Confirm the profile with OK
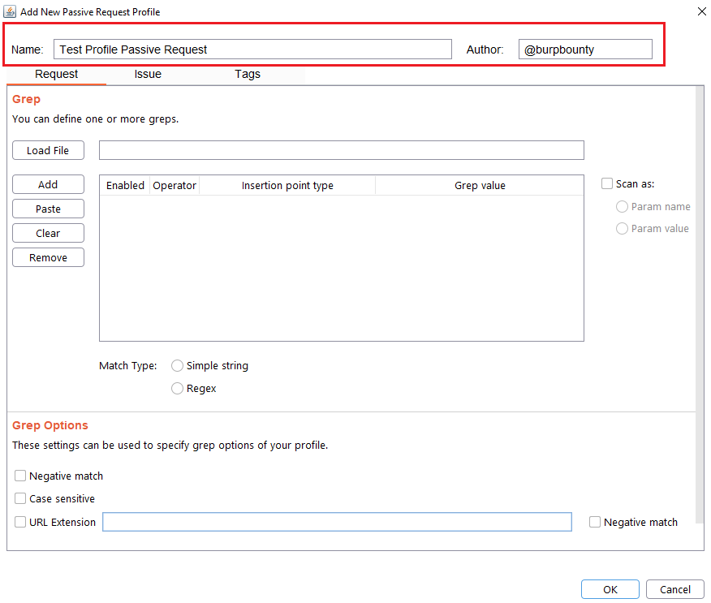Viewport: 711px width, 603px height. pyautogui.click(x=610, y=589)
